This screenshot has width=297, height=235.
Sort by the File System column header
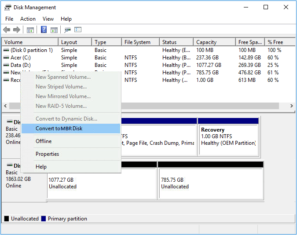pos(137,42)
